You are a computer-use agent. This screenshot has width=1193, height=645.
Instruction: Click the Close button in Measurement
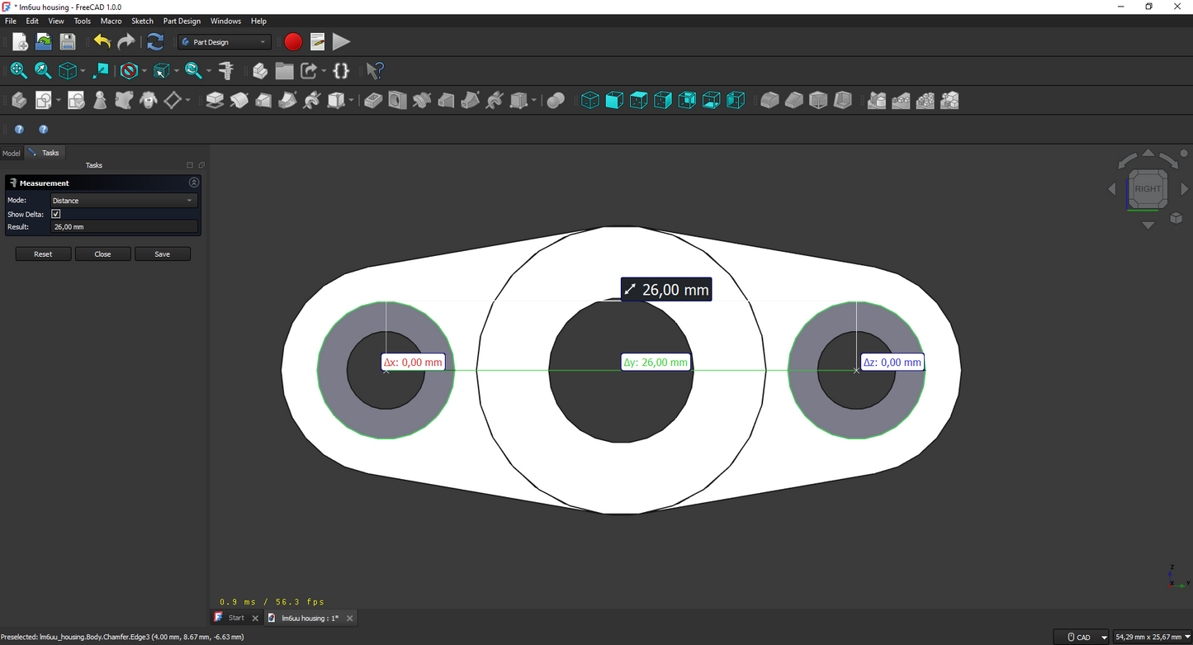tap(102, 254)
